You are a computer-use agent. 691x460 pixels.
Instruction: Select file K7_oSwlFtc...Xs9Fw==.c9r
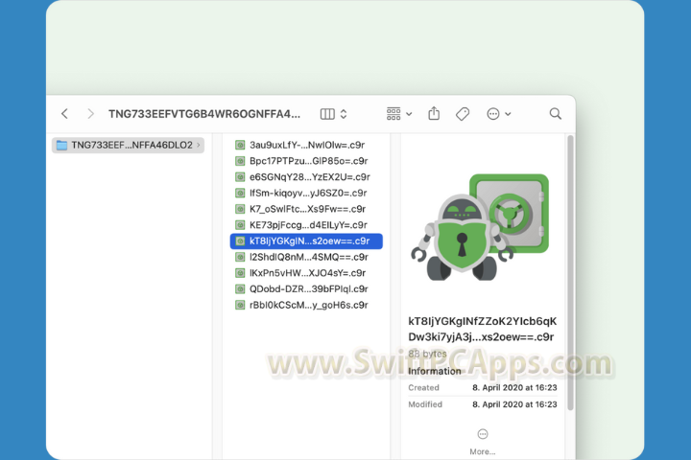pyautogui.click(x=306, y=209)
